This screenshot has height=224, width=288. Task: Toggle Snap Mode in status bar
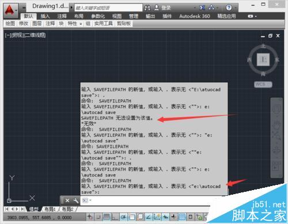pos(98,217)
